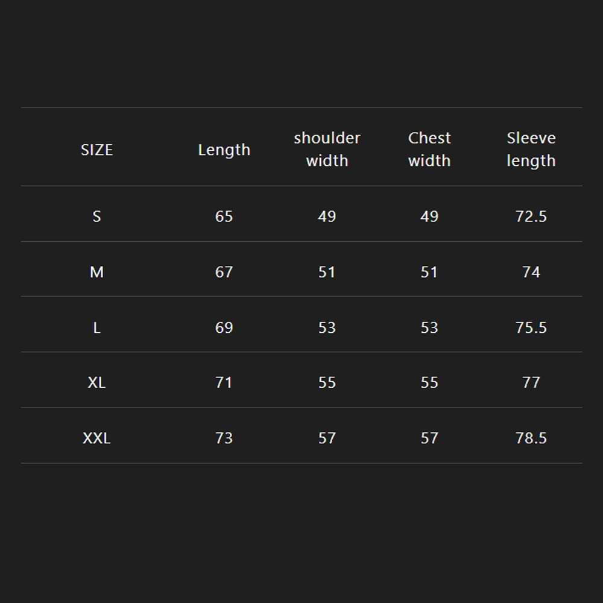The image size is (603, 603).
Task: Click the XL size row label
Action: click(x=96, y=382)
